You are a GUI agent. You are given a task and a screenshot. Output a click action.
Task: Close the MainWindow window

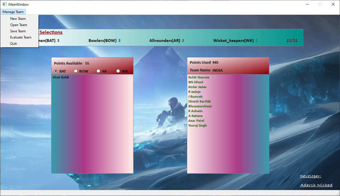333,4
